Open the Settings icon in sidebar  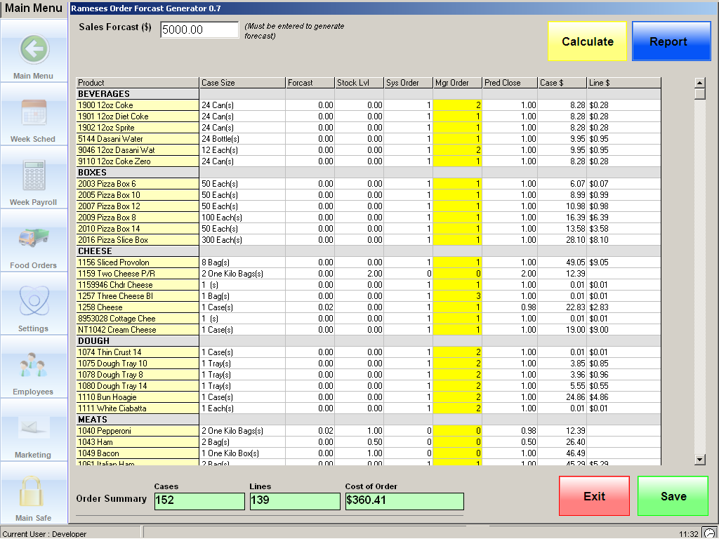tap(33, 302)
